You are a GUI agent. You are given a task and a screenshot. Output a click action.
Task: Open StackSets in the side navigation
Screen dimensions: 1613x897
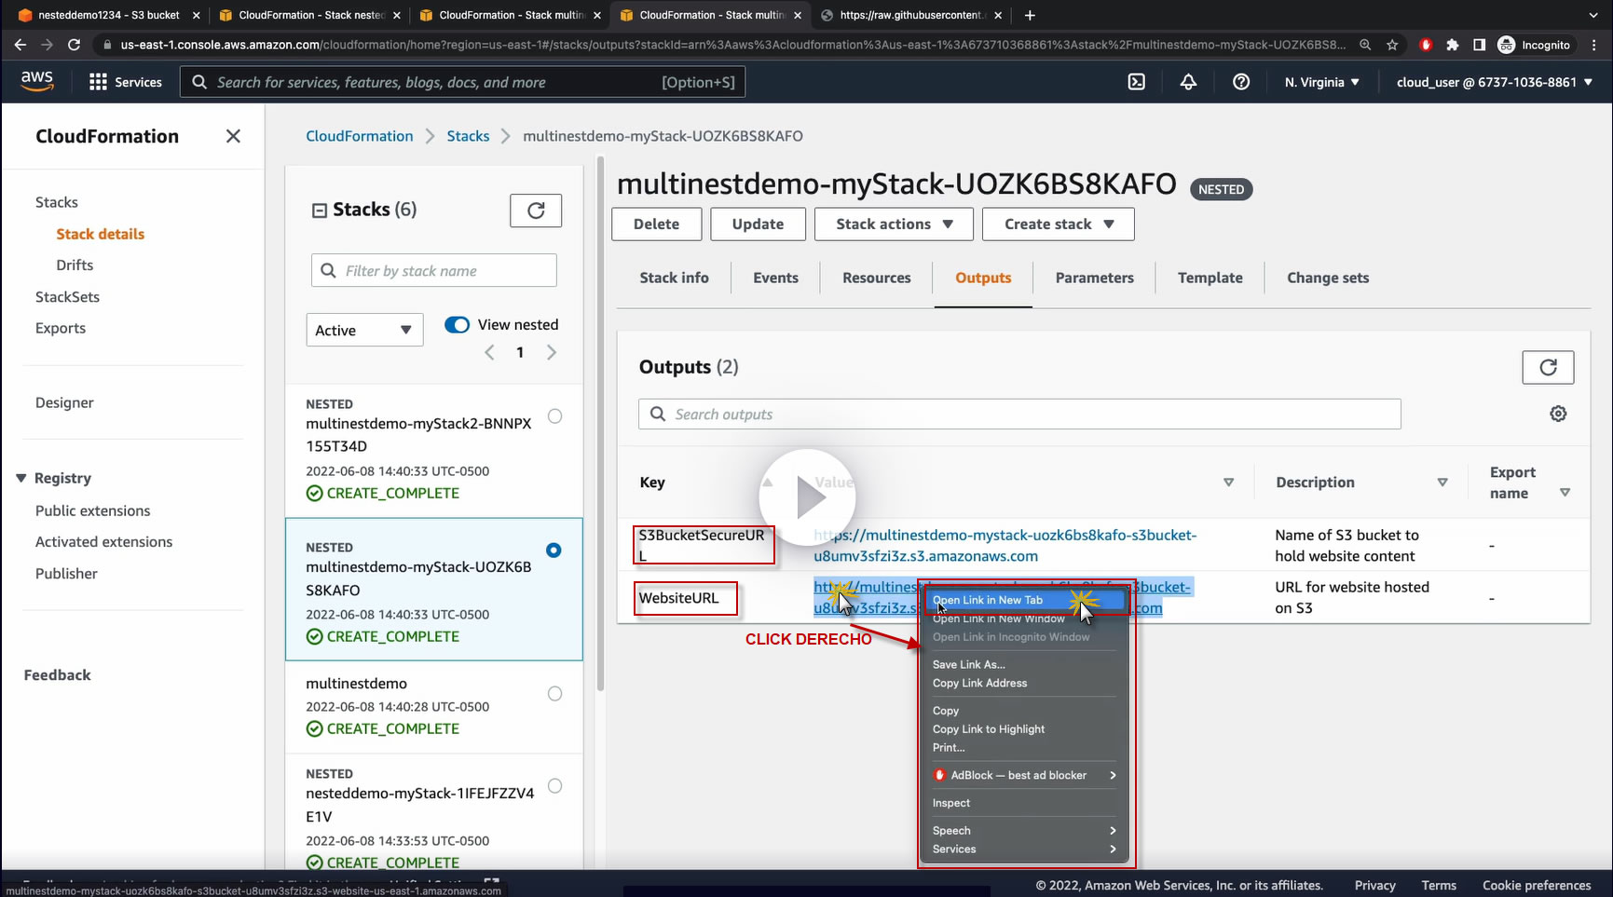tap(67, 297)
